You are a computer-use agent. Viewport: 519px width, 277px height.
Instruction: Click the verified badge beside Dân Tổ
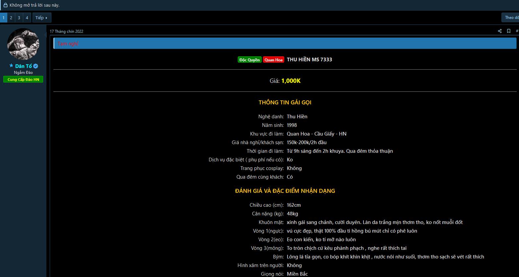coord(36,66)
